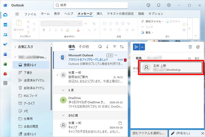The image size is (205, 137).
Task: Click the paste clipboard icon
Action: pos(19,23)
